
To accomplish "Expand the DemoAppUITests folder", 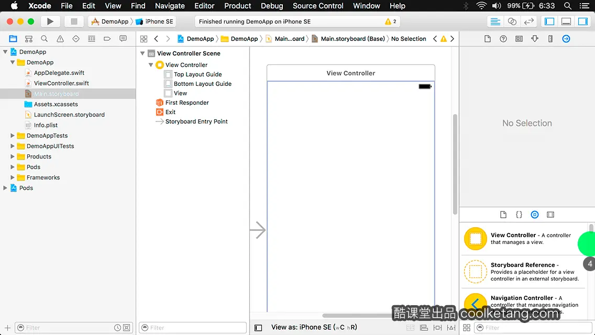I will (x=13, y=146).
